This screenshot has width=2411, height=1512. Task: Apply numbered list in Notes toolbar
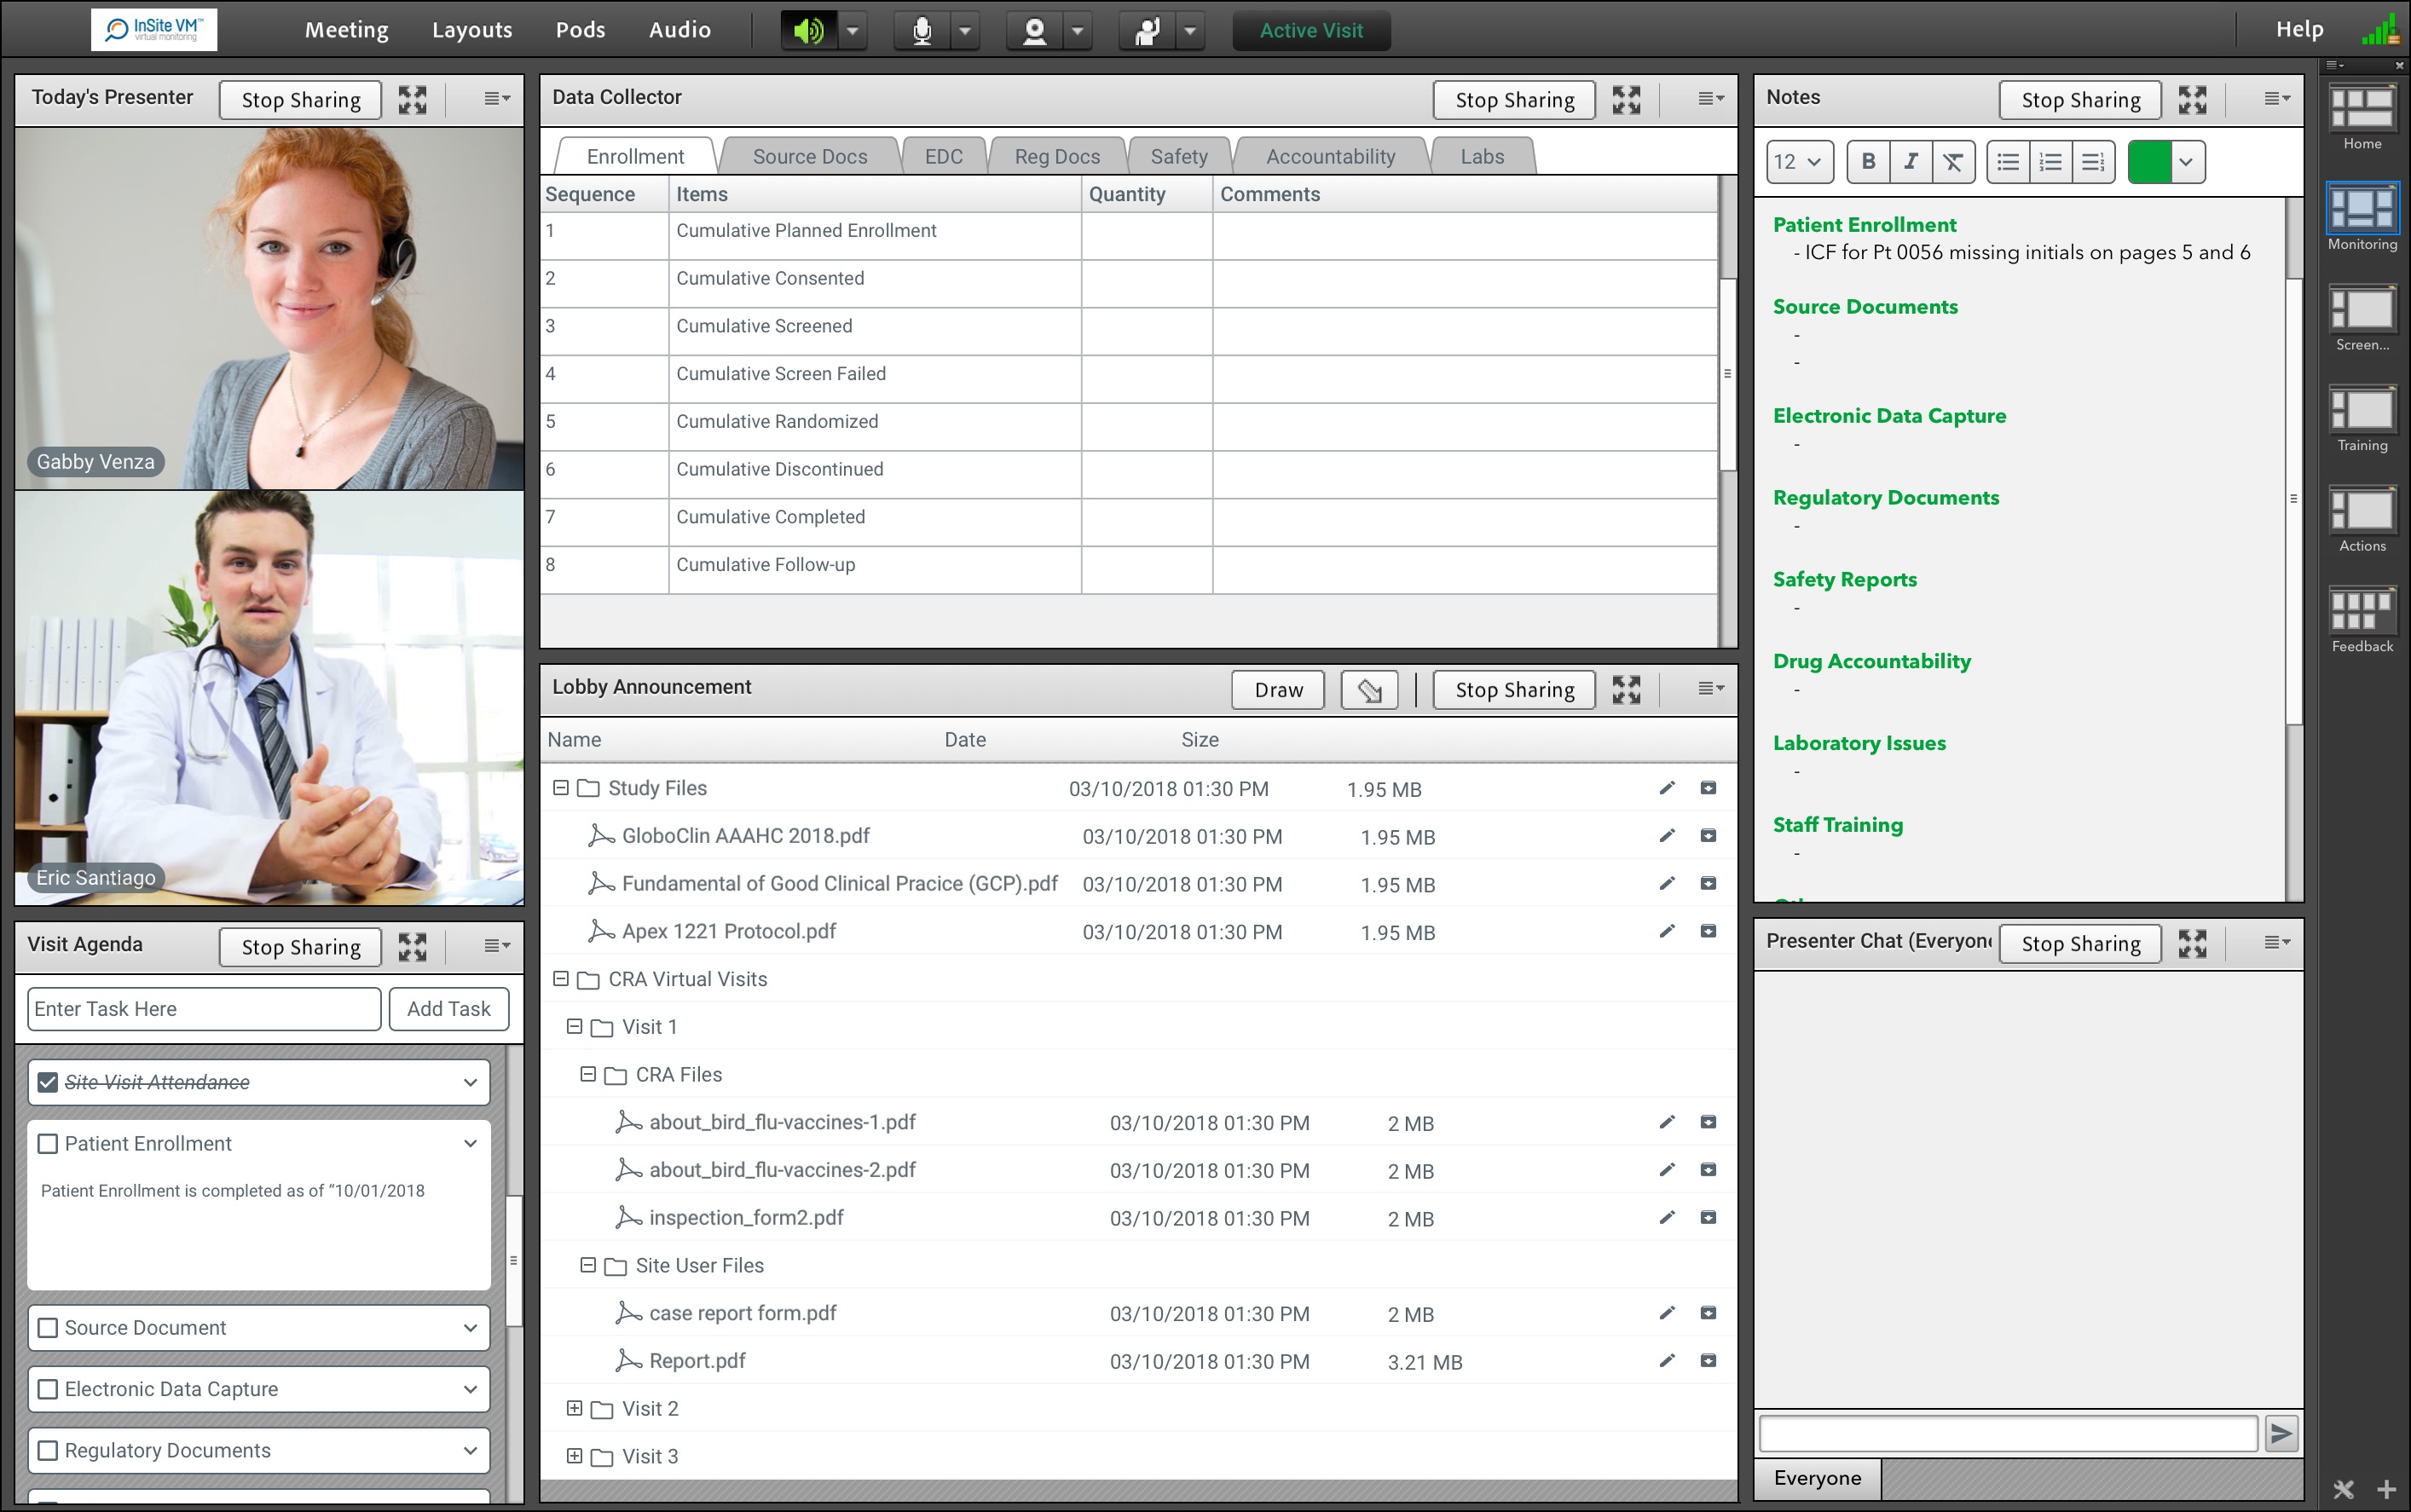click(2050, 161)
